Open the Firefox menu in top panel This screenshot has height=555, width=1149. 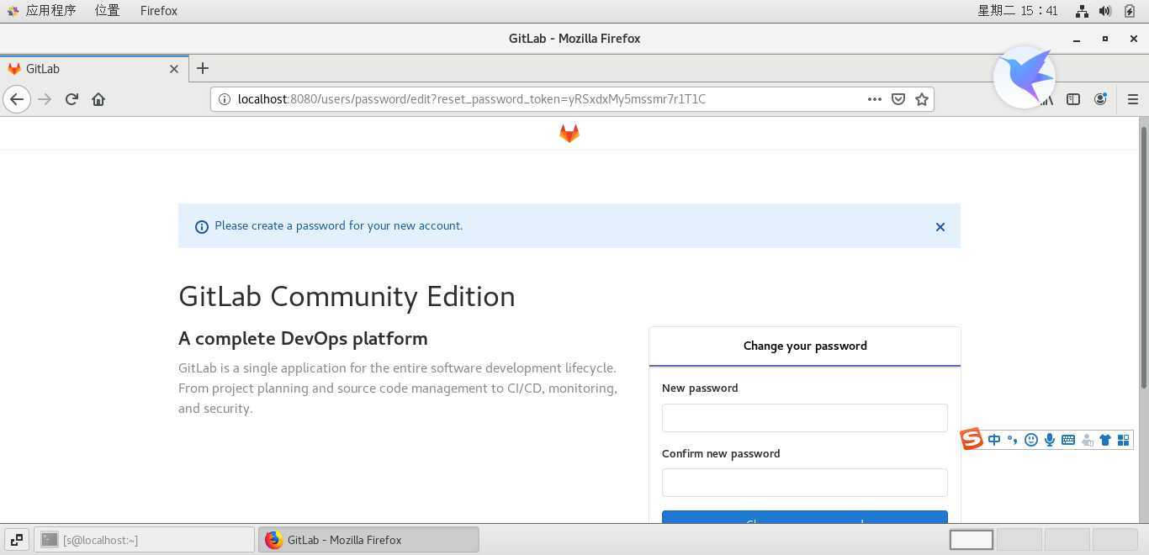(x=159, y=11)
